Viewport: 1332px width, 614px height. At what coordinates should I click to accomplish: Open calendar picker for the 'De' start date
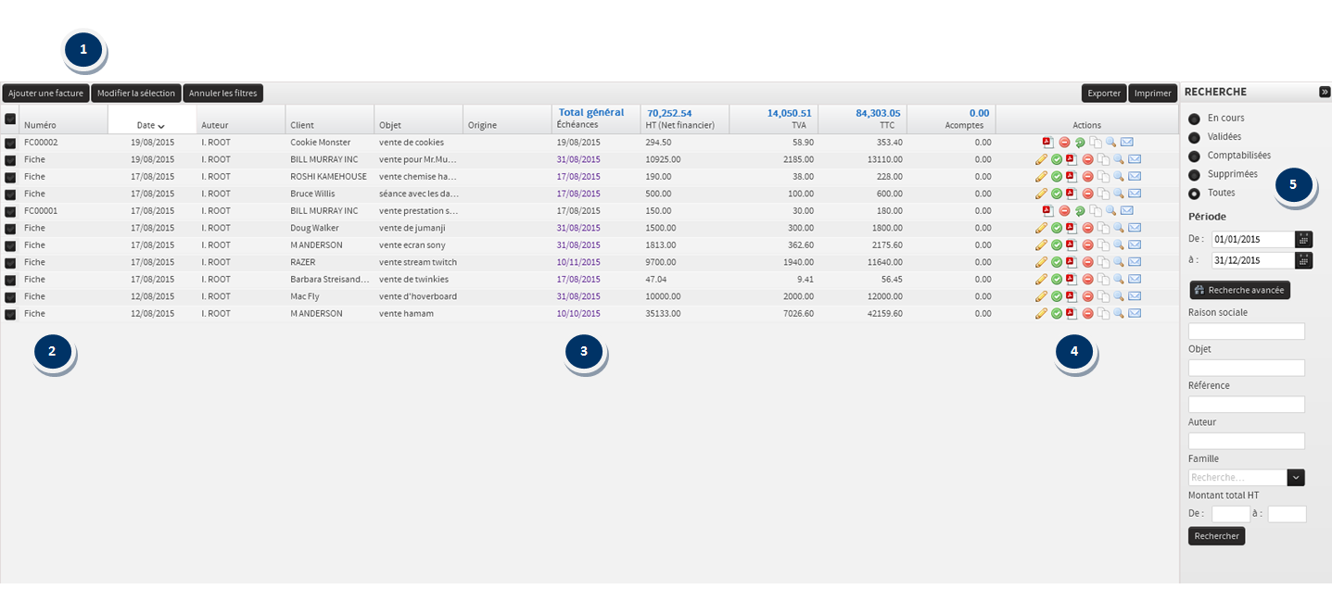(1303, 239)
